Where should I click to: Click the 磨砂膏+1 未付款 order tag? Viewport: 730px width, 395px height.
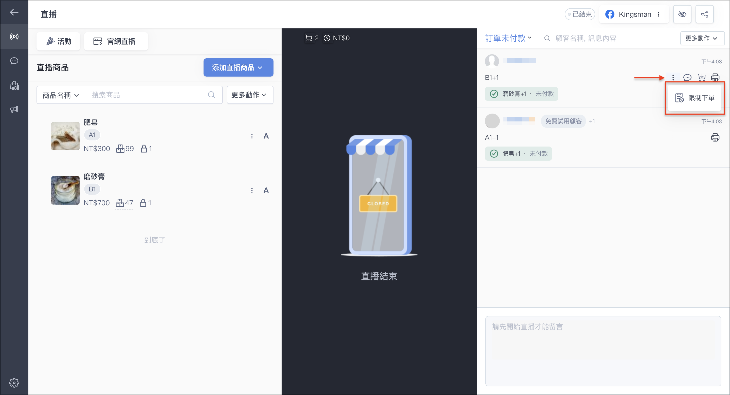(x=521, y=94)
